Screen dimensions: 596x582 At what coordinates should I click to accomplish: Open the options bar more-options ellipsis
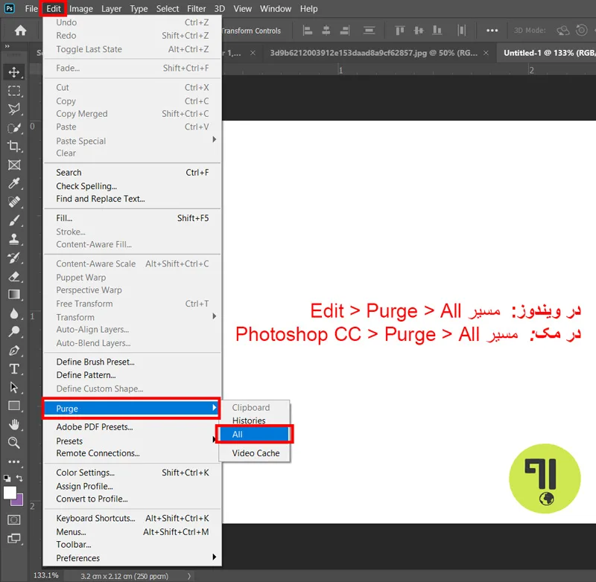coord(492,31)
